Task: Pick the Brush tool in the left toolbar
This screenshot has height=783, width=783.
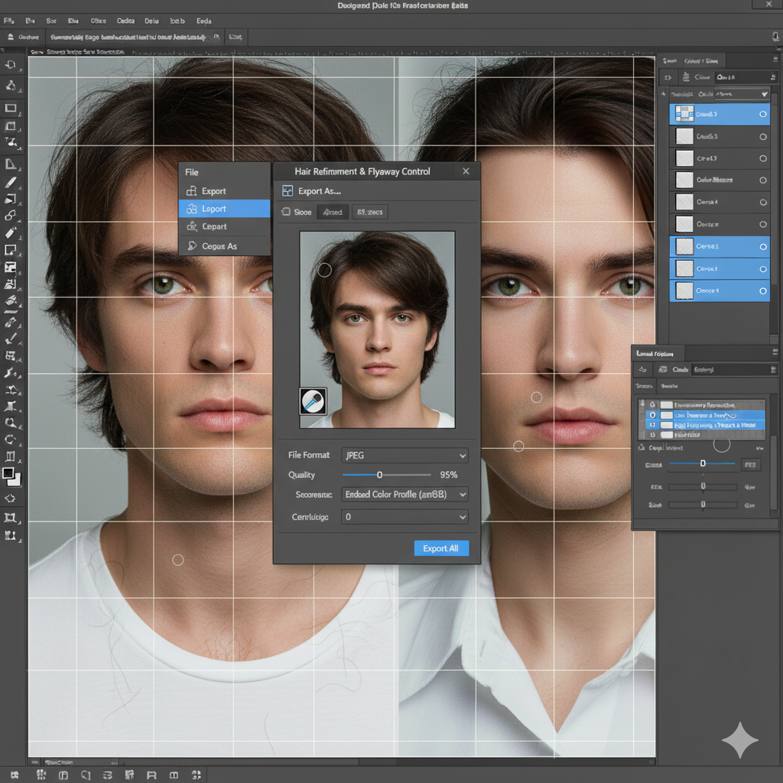Action: (x=11, y=182)
